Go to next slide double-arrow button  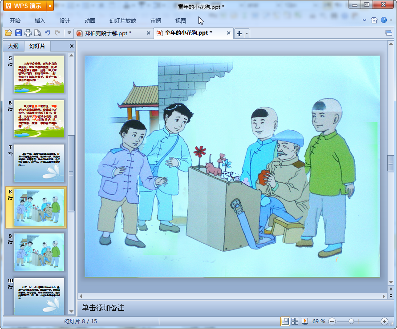[x=391, y=295]
